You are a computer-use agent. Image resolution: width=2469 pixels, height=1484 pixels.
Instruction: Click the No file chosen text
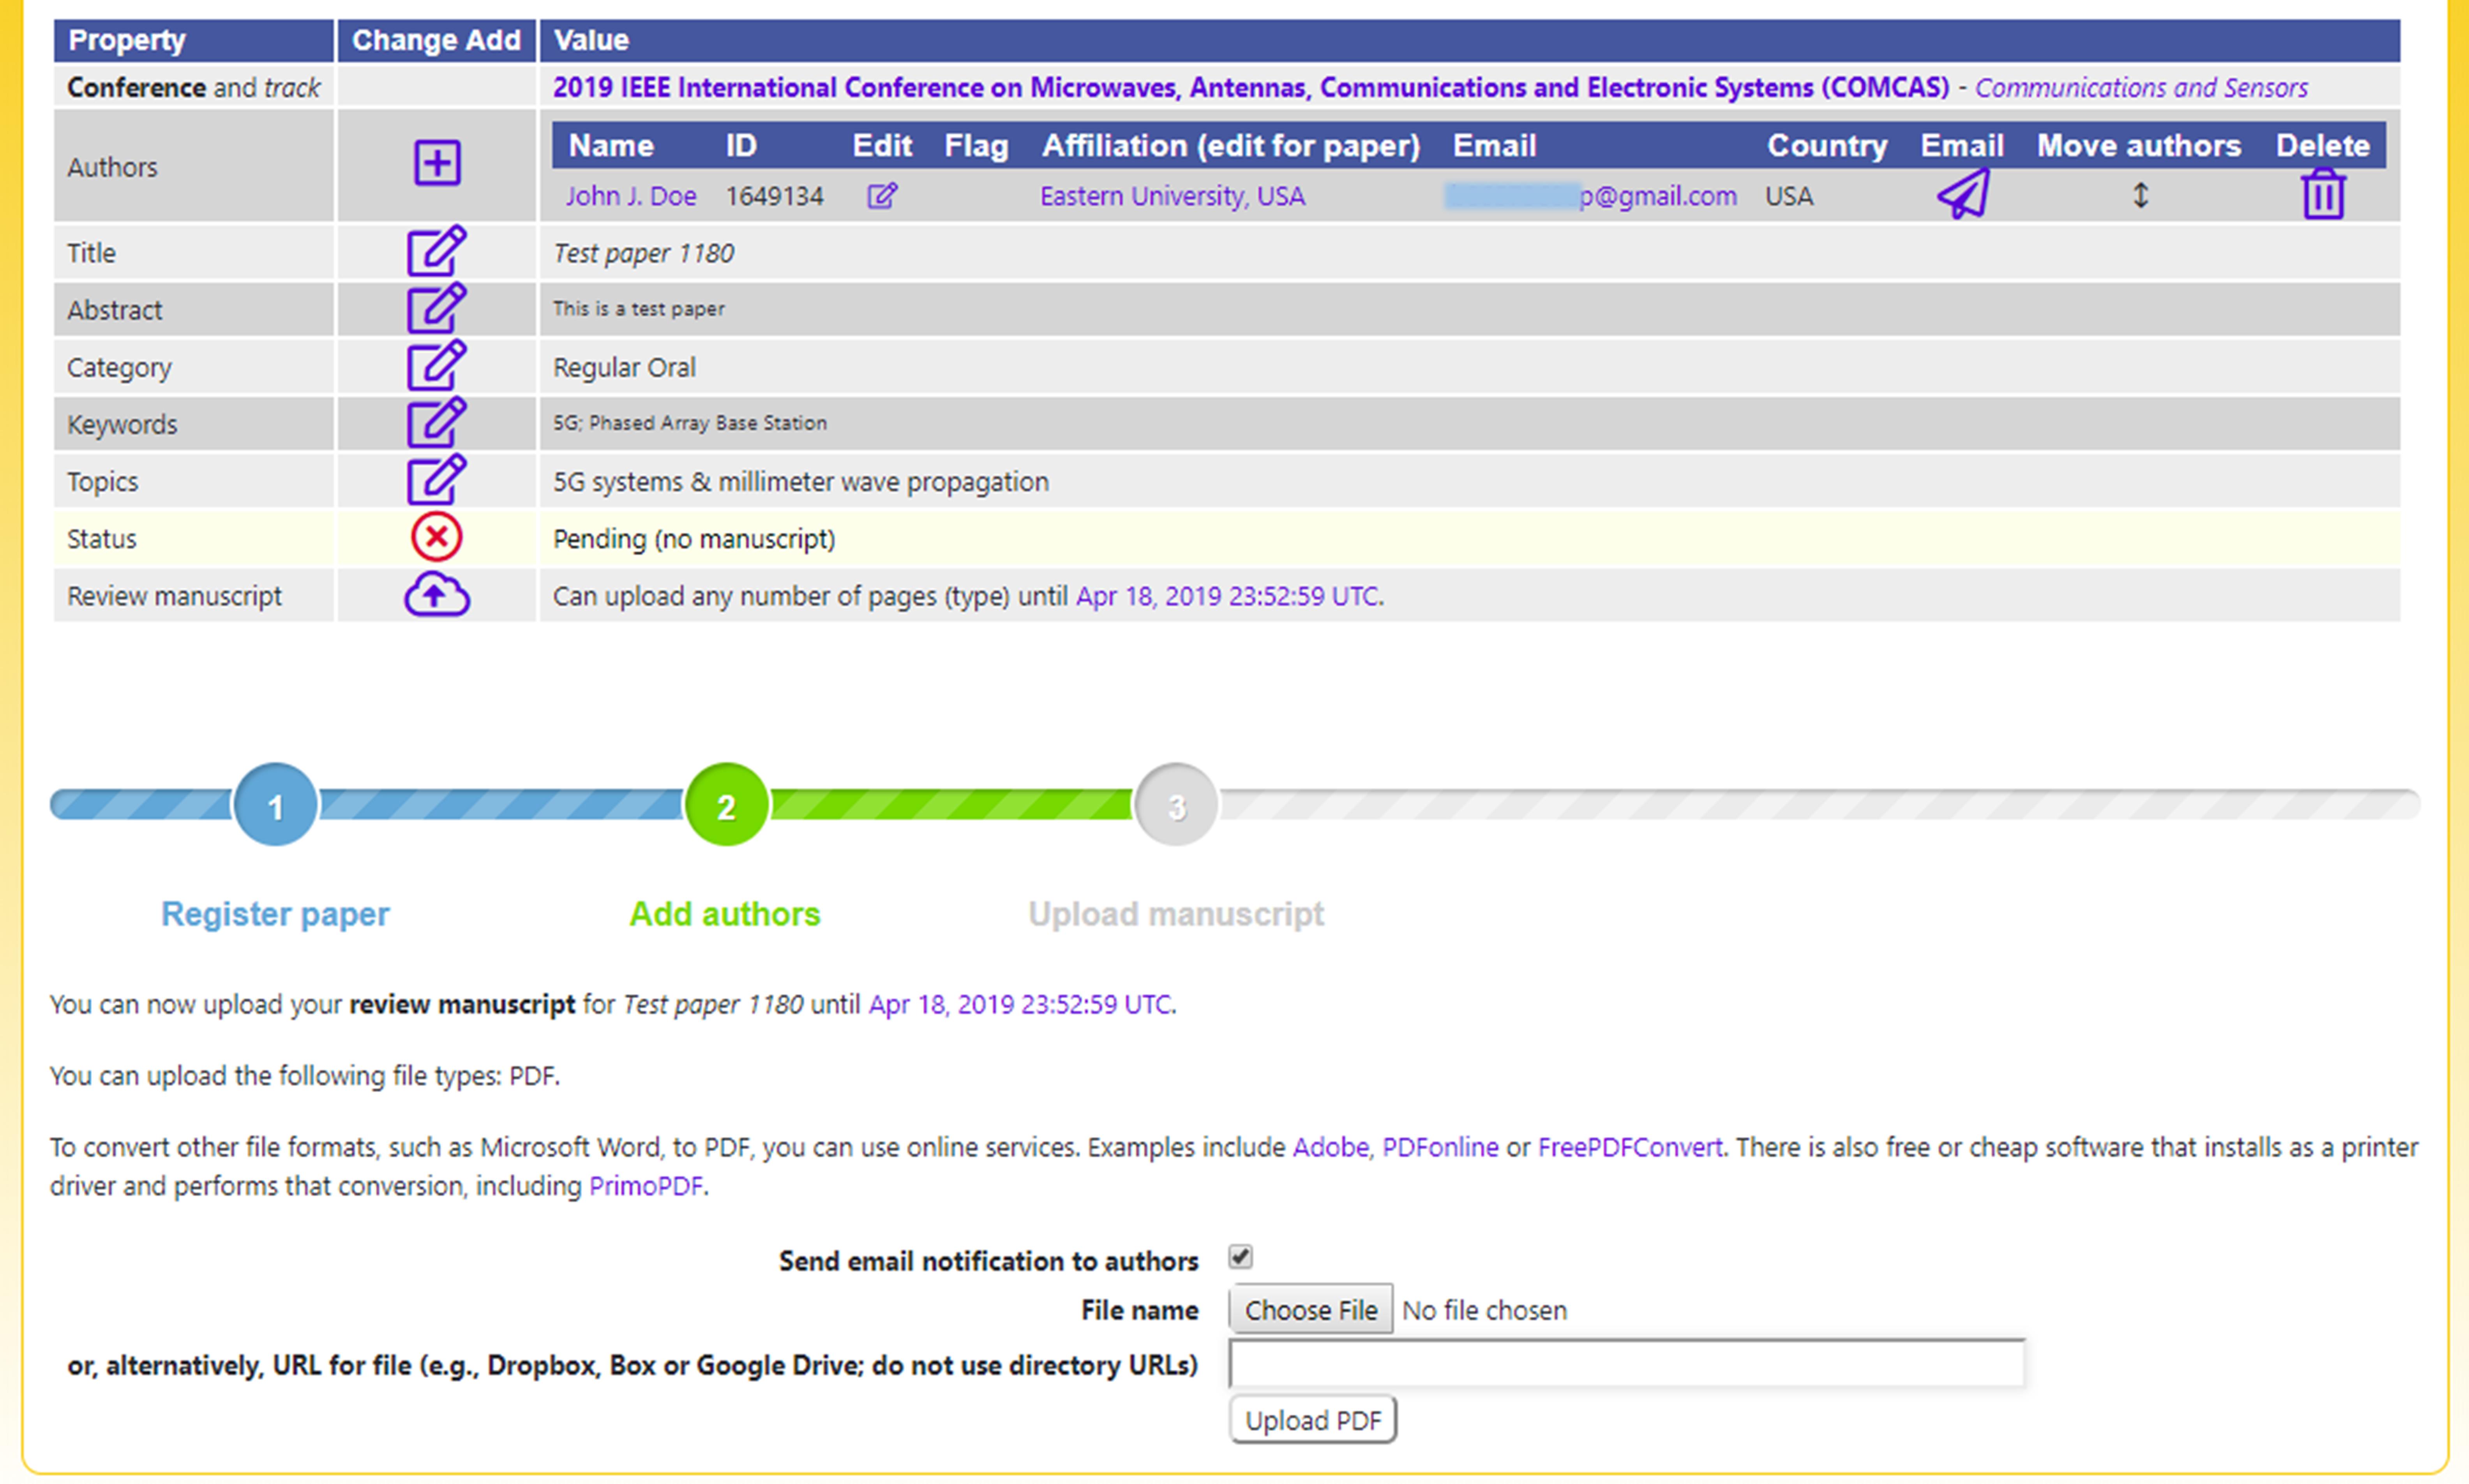coord(1484,1310)
